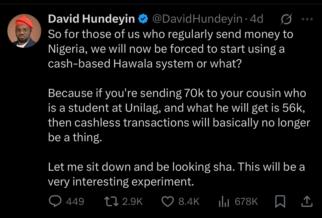Click the last line about interesting experiment
322x218 pixels.
pyautogui.click(x=121, y=182)
